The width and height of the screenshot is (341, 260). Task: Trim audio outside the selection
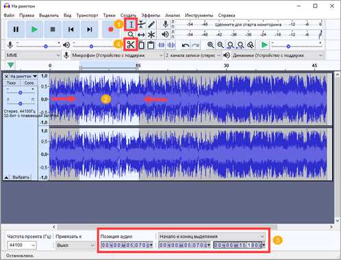point(162,45)
